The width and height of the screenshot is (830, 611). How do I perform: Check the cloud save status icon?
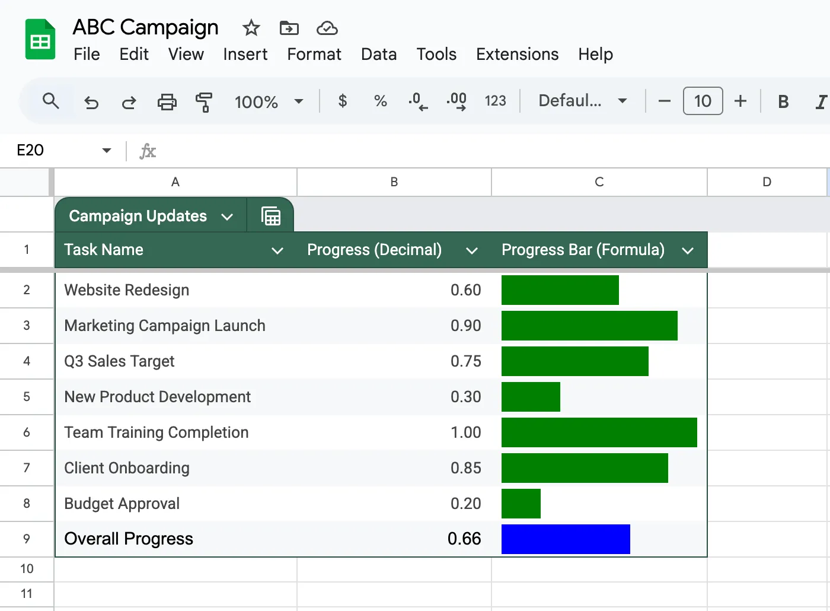pos(327,28)
